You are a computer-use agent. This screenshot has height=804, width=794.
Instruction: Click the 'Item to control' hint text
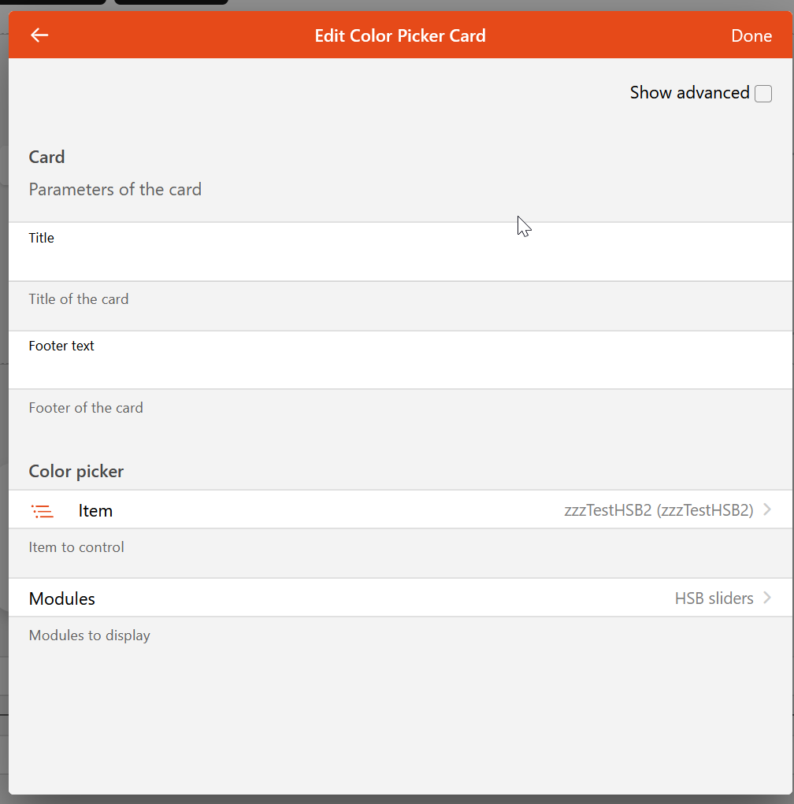pos(76,547)
